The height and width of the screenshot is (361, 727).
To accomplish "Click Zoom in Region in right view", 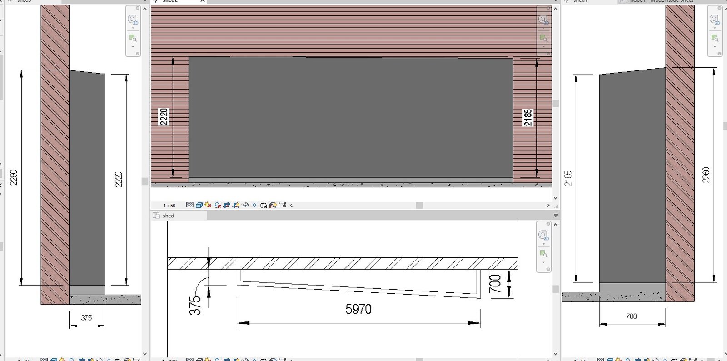I will click(715, 38).
